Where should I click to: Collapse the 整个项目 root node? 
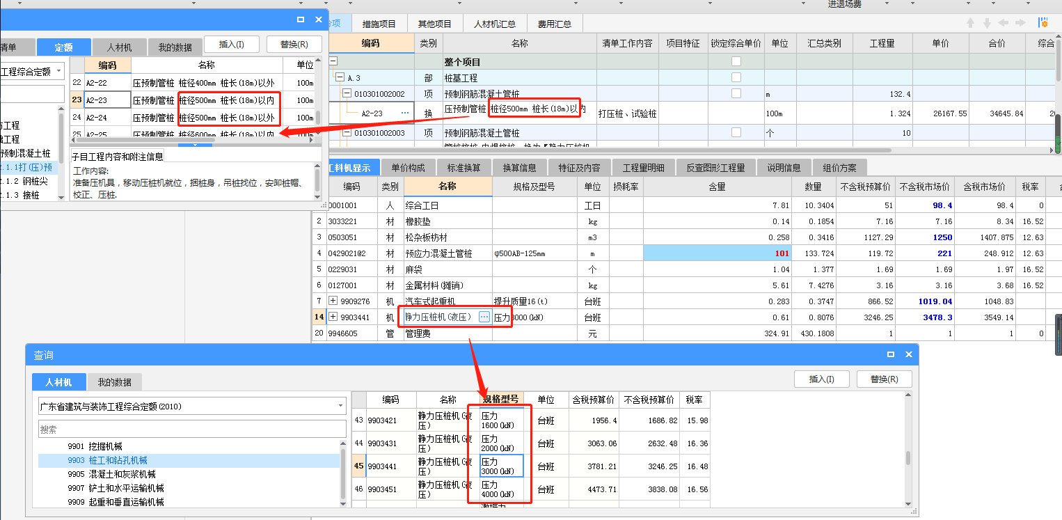tap(333, 61)
